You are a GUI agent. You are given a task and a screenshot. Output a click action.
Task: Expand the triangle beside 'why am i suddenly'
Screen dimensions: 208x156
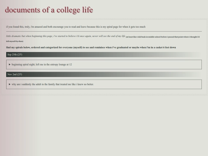pos(10,84)
